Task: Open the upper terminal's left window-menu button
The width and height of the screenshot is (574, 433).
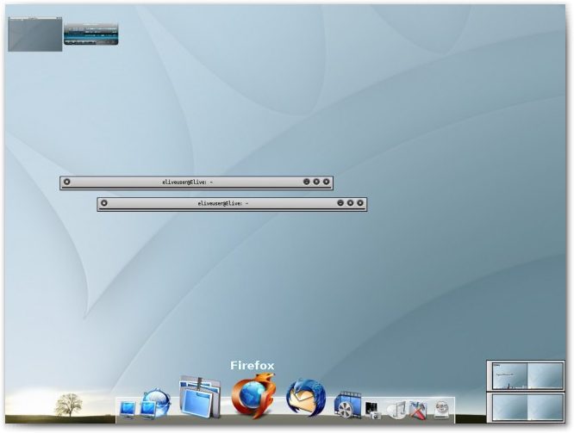Action: coord(67,182)
